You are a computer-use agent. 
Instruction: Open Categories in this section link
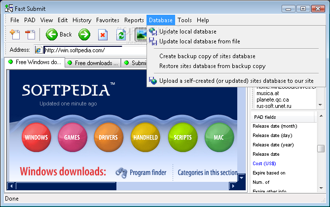pos(208,172)
